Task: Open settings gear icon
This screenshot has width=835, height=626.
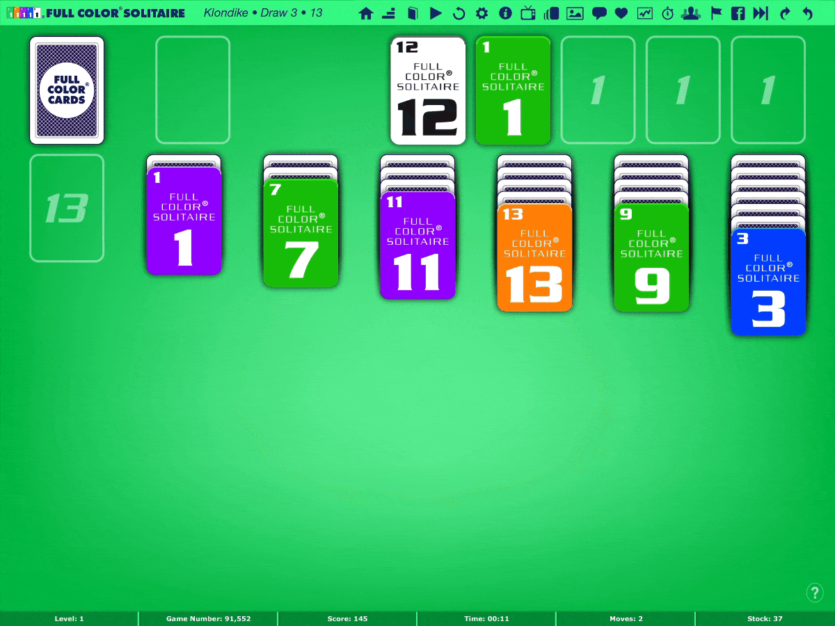Action: (482, 13)
